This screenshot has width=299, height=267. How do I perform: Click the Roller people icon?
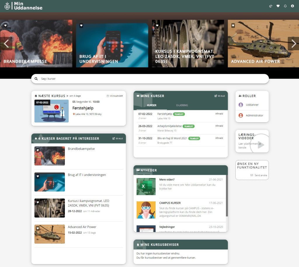pyautogui.click(x=240, y=96)
